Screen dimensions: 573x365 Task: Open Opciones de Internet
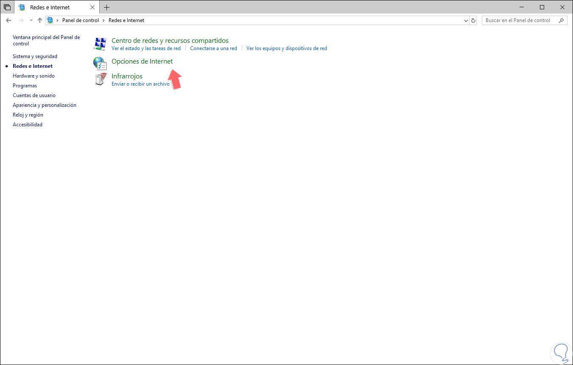click(142, 61)
